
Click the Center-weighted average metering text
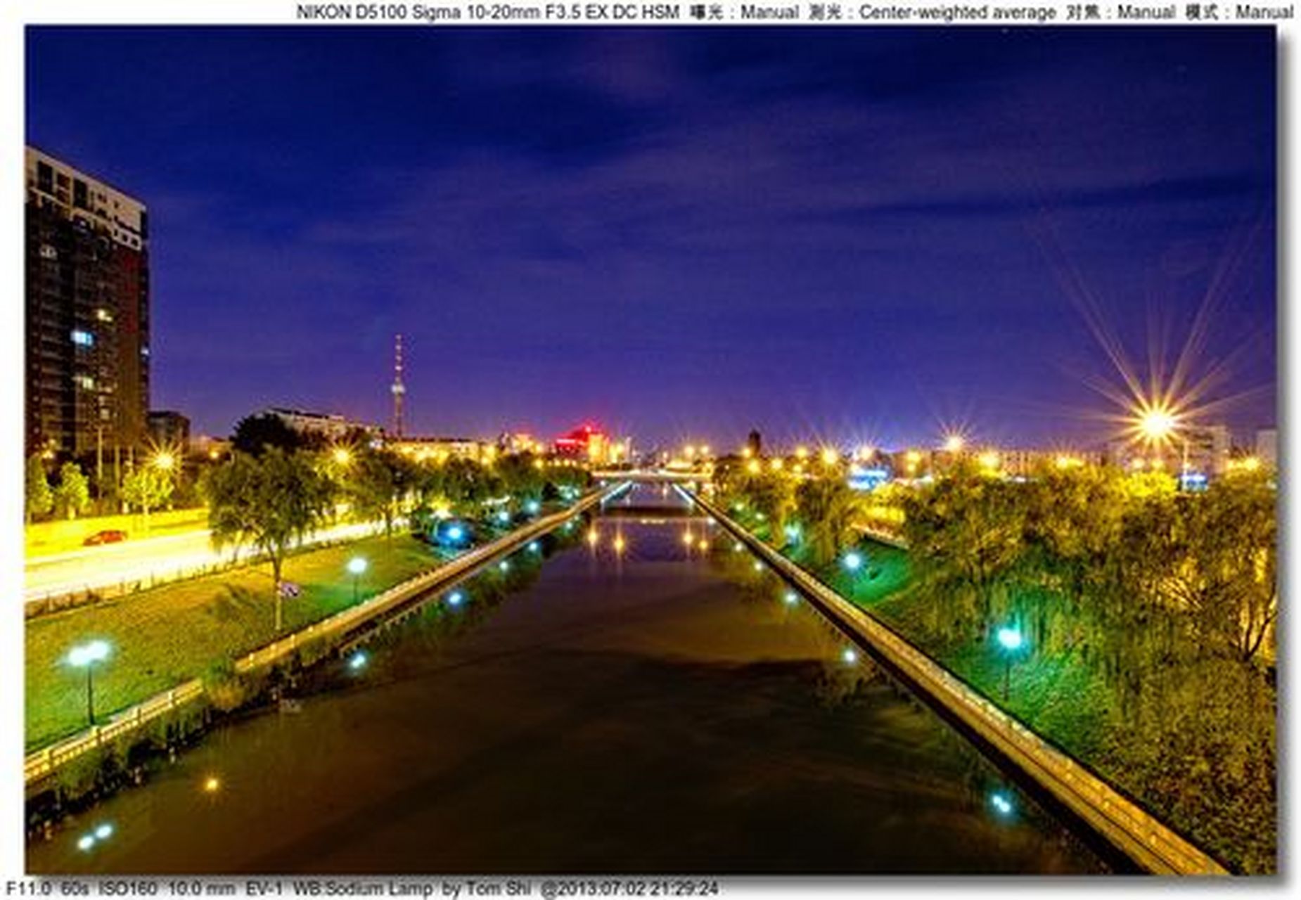pyautogui.click(x=956, y=12)
